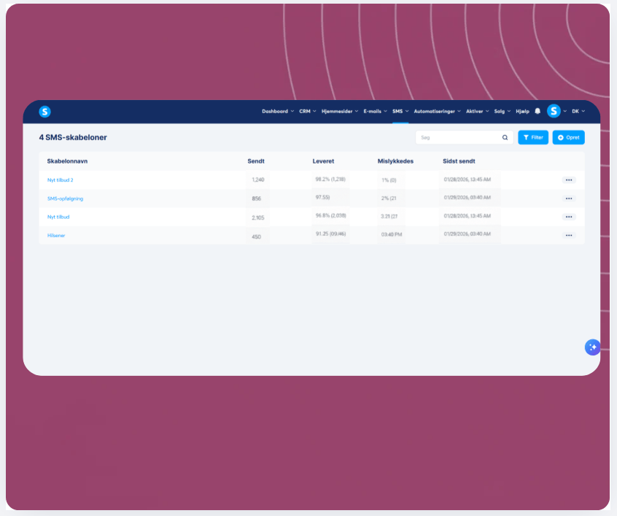Select the 856 sent value

click(257, 199)
